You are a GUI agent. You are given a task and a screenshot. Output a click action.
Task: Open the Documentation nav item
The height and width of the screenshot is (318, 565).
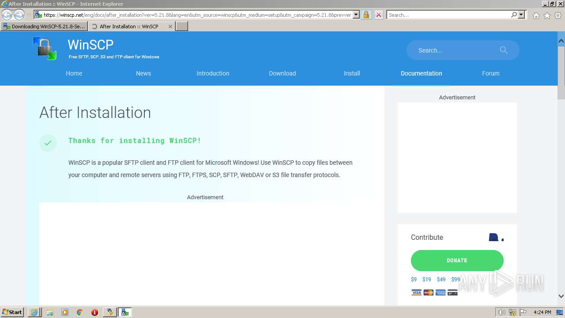[422, 73]
